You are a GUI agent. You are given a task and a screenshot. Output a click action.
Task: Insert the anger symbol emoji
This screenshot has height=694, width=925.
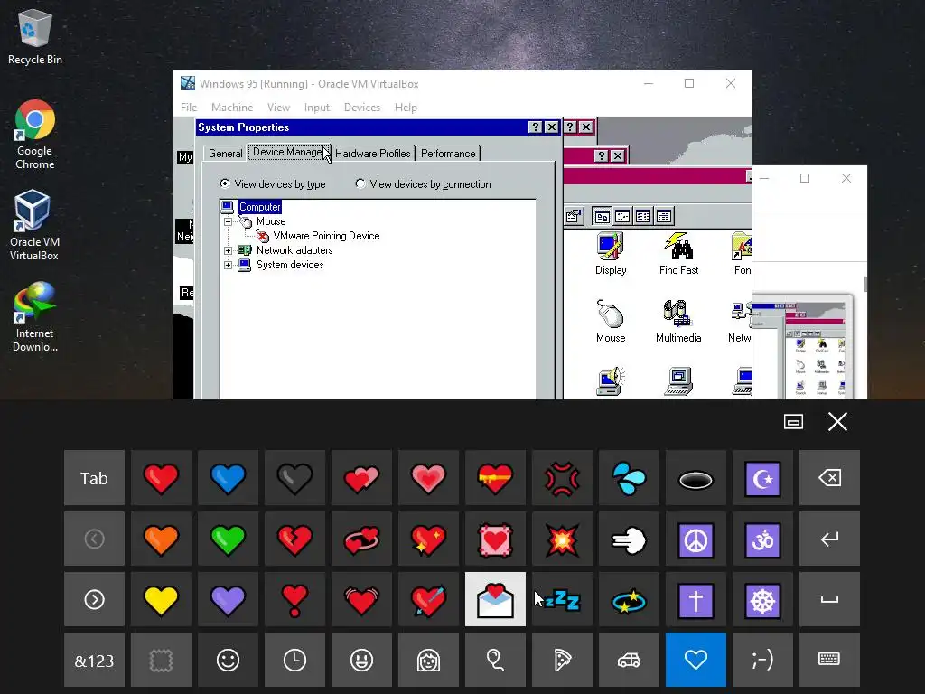pyautogui.click(x=562, y=478)
